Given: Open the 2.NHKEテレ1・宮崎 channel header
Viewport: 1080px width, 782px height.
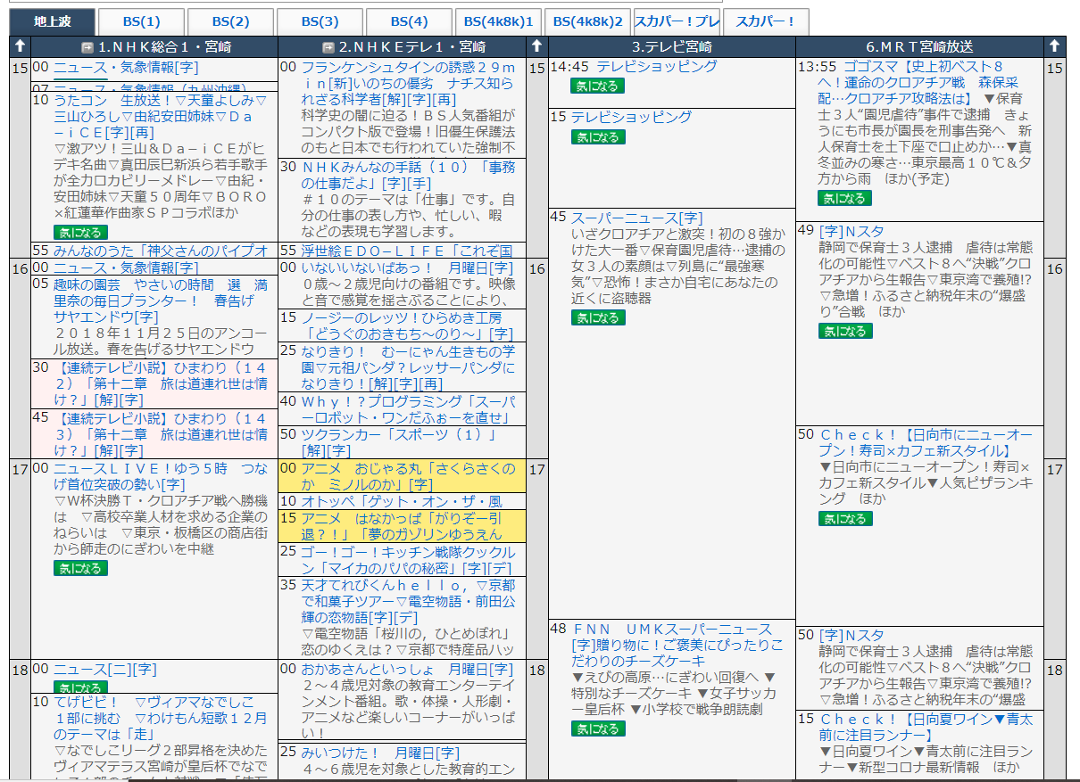Looking at the screenshot, I should click(411, 47).
